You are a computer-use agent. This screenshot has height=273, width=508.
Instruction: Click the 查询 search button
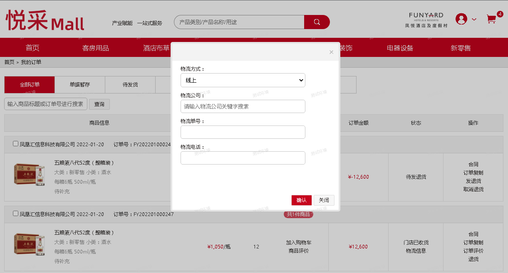click(x=99, y=104)
